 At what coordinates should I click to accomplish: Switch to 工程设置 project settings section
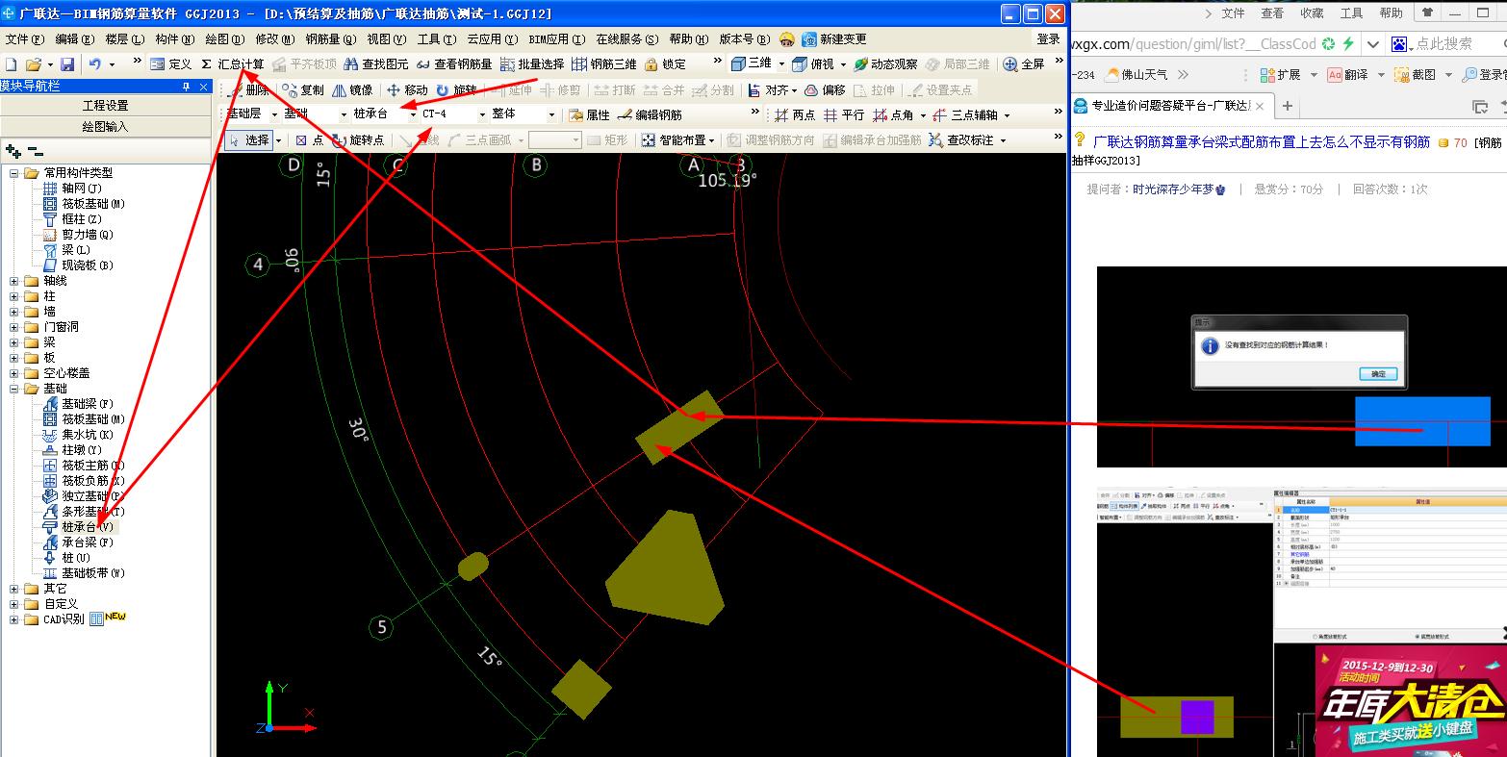click(106, 106)
